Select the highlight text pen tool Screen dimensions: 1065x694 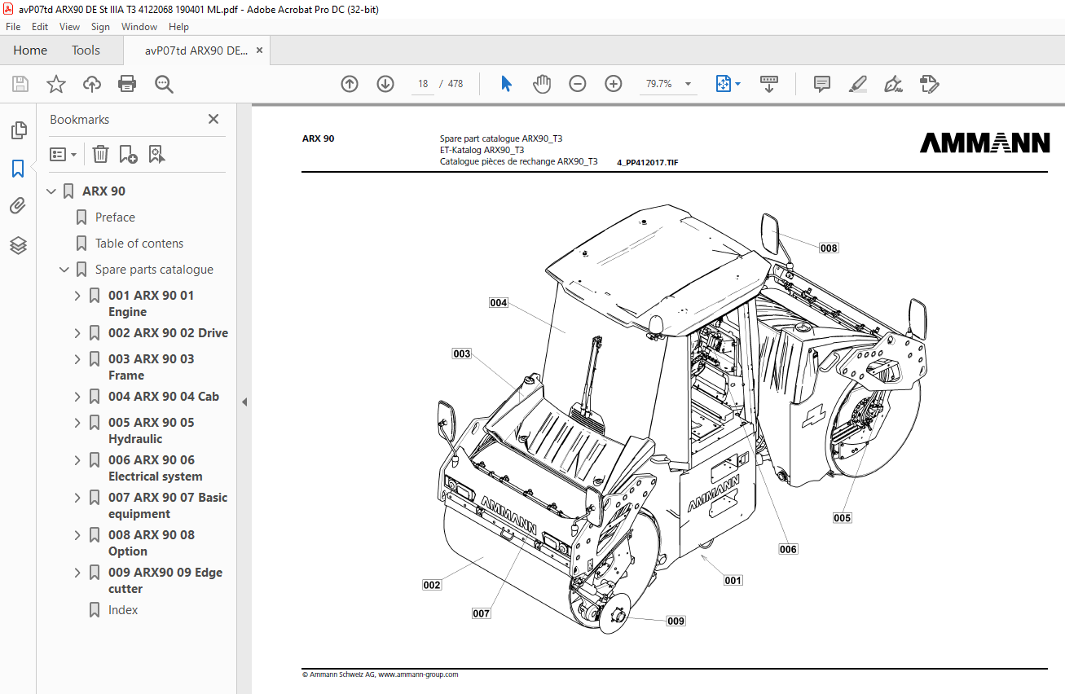tap(857, 84)
